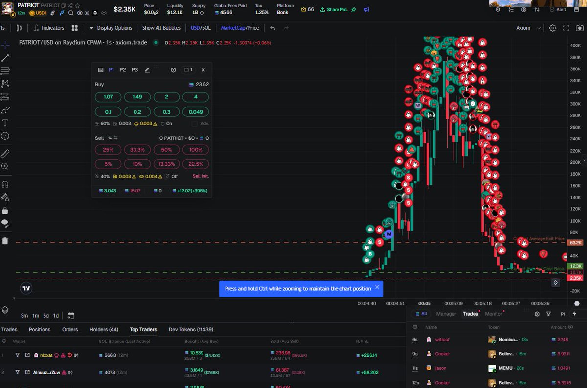Sell 50% quick button
The height and width of the screenshot is (388, 587).
tap(166, 150)
